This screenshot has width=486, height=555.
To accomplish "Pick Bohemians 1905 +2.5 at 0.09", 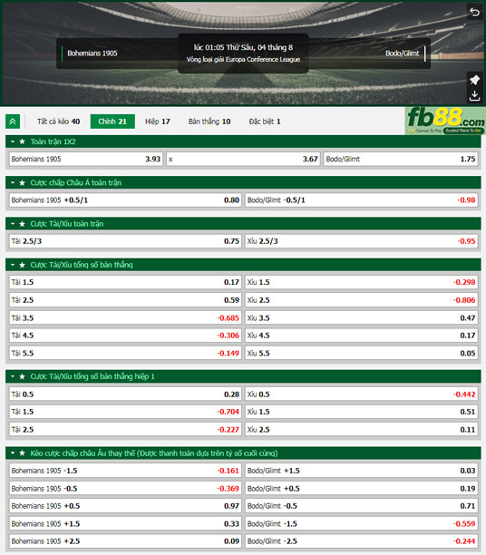I will tap(125, 541).
